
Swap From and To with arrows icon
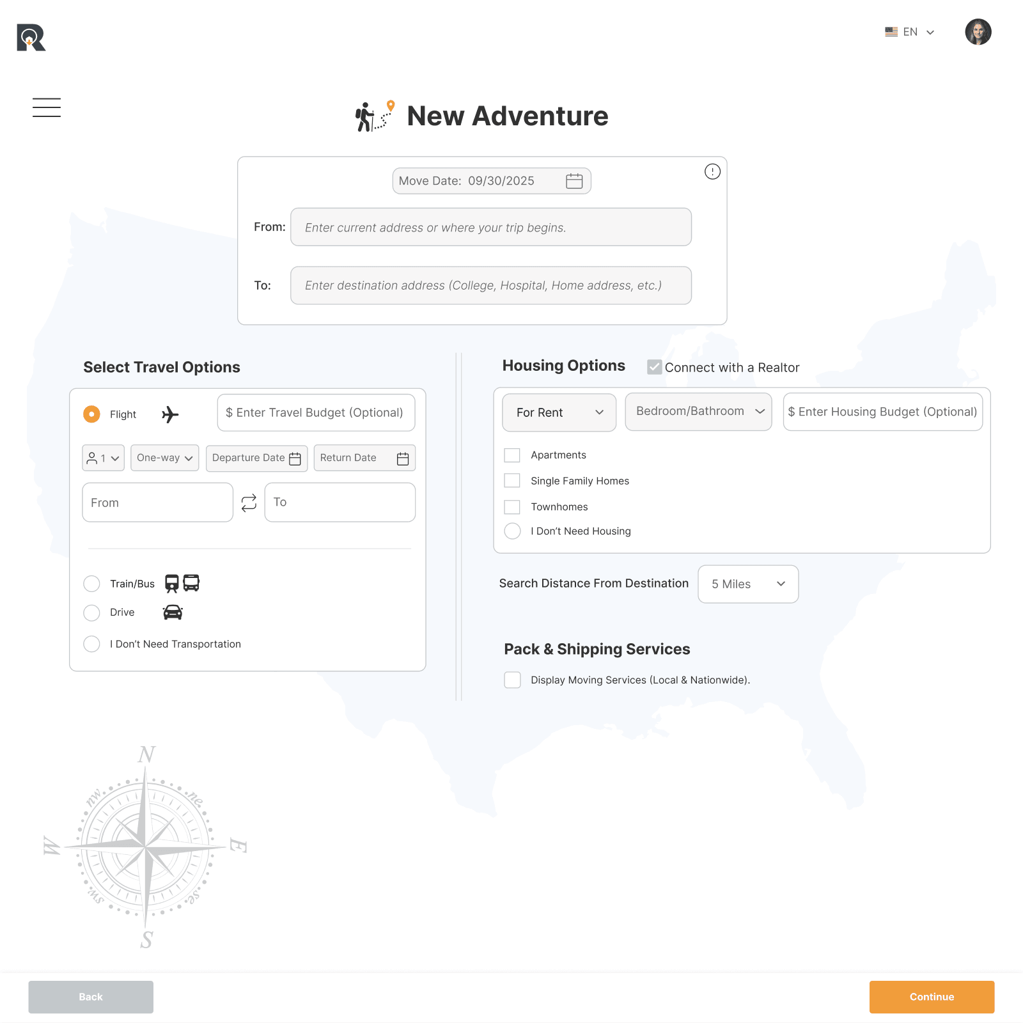point(249,503)
